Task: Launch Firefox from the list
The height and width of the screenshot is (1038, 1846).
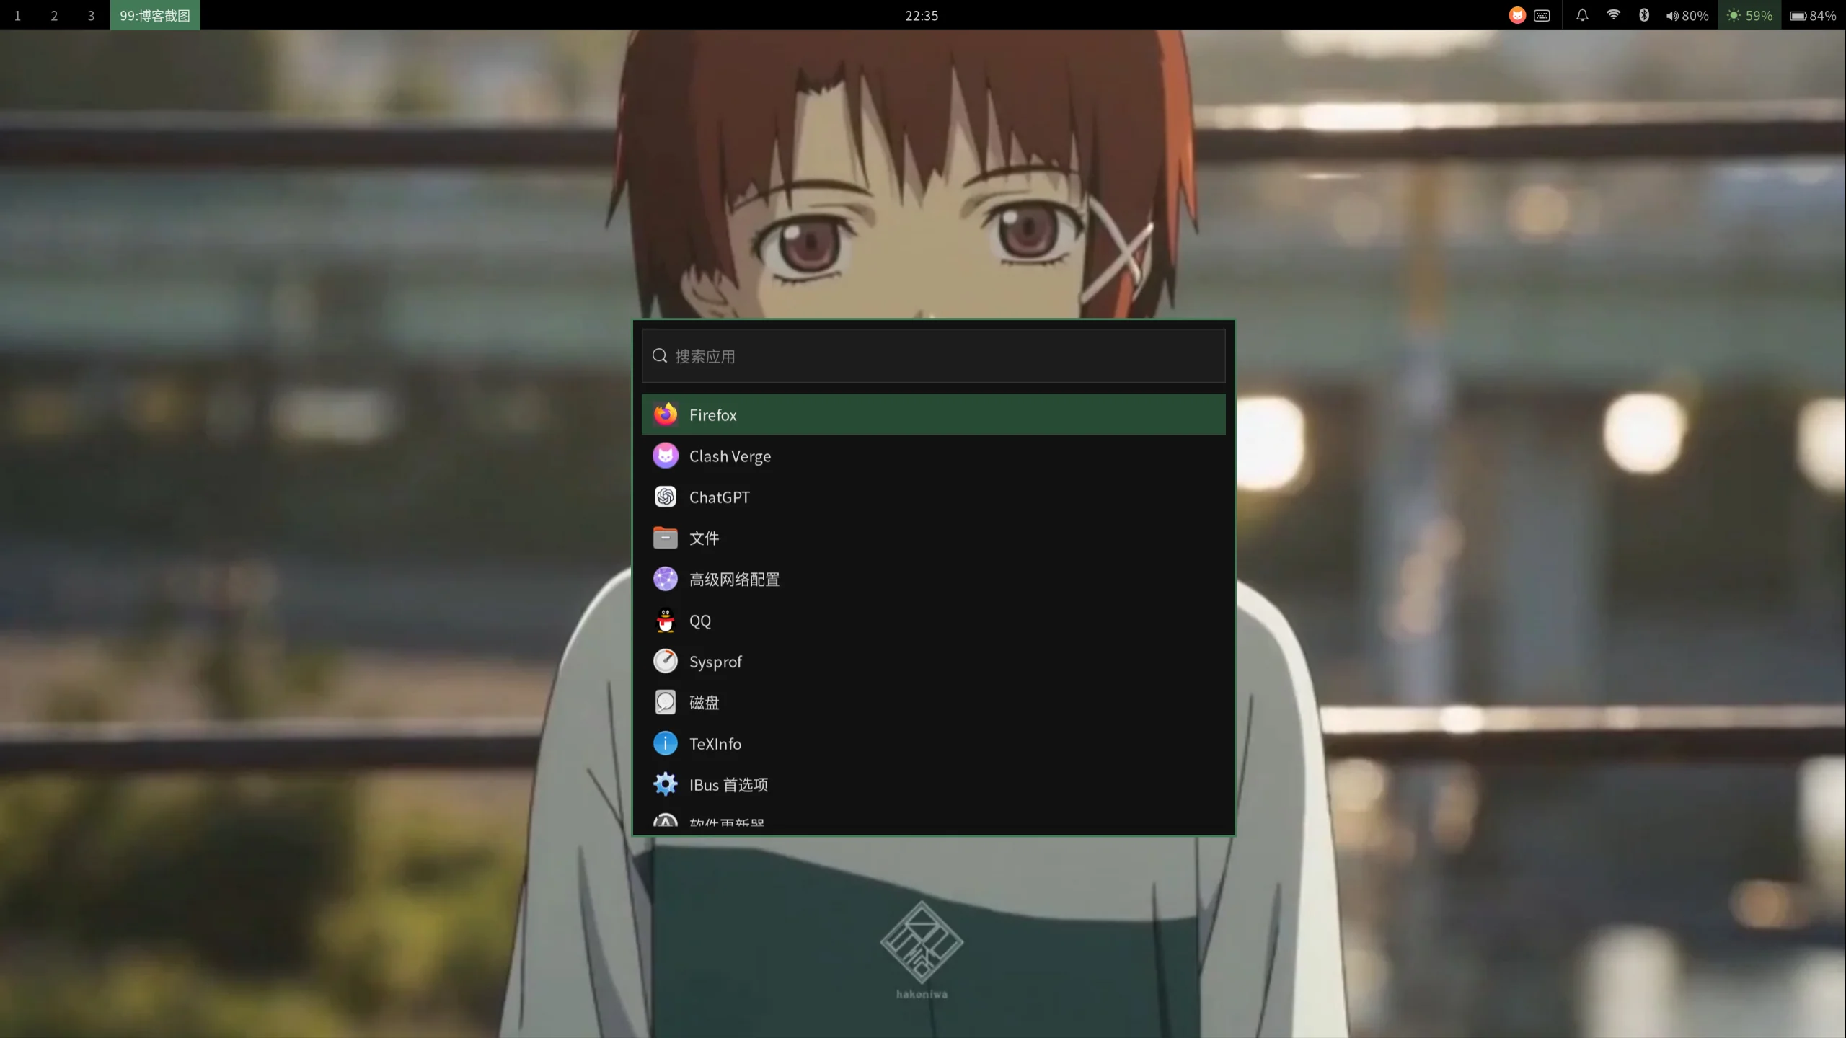Action: [933, 414]
